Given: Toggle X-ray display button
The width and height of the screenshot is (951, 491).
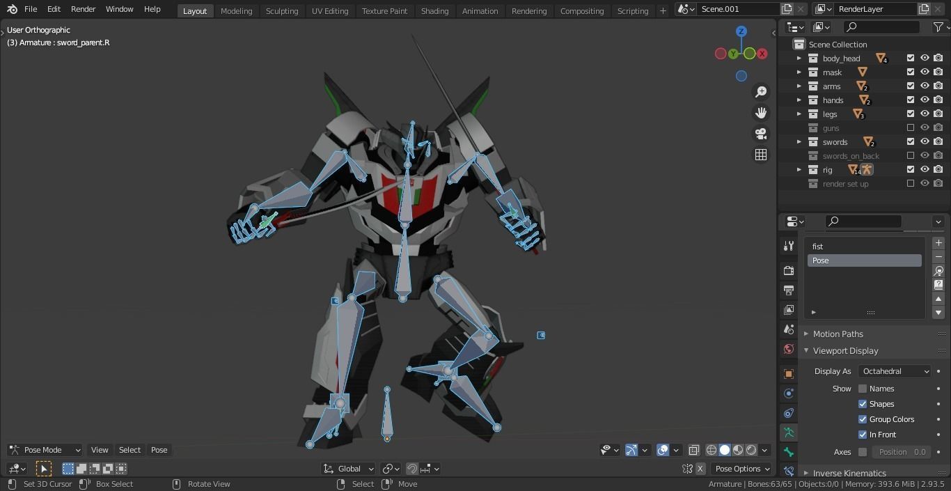Looking at the screenshot, I should [694, 450].
